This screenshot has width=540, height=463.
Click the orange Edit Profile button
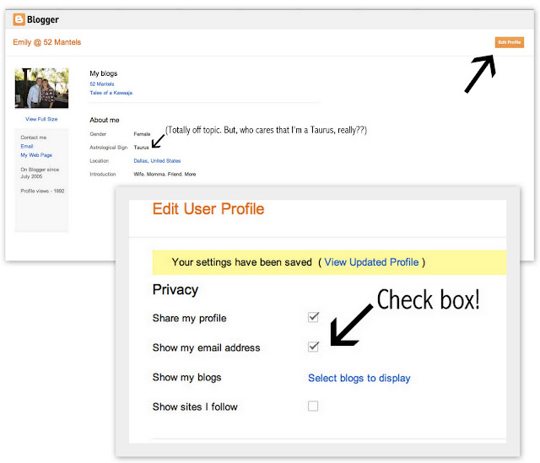pos(510,42)
